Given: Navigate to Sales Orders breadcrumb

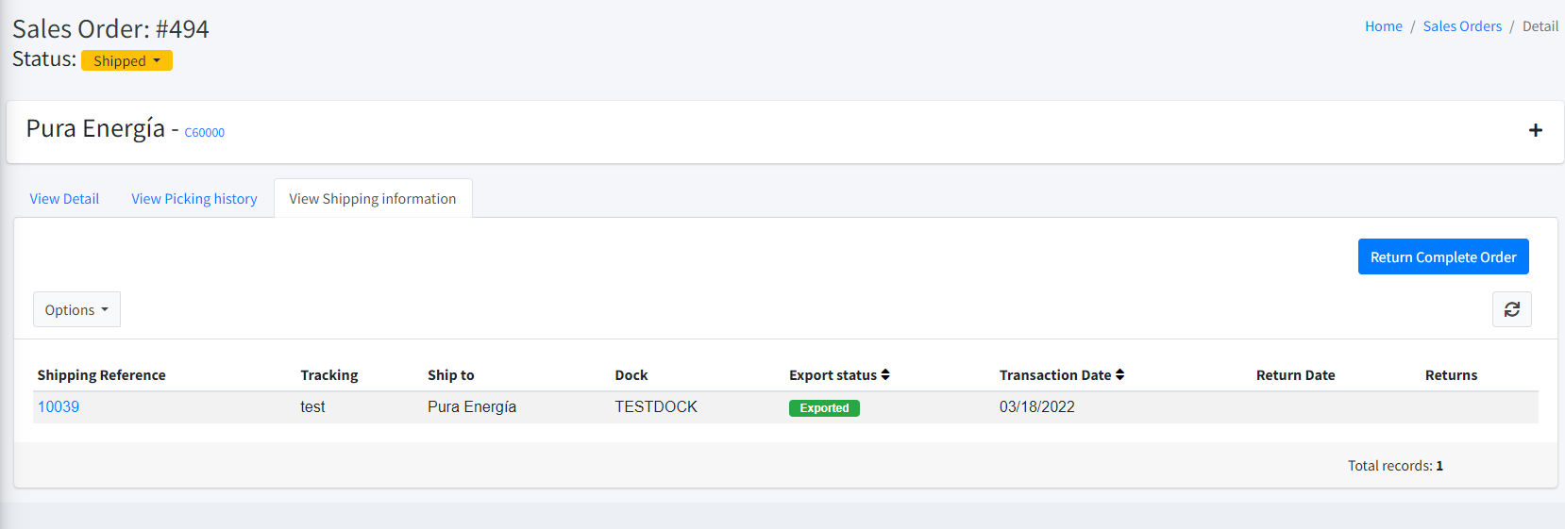Looking at the screenshot, I should tap(1461, 26).
